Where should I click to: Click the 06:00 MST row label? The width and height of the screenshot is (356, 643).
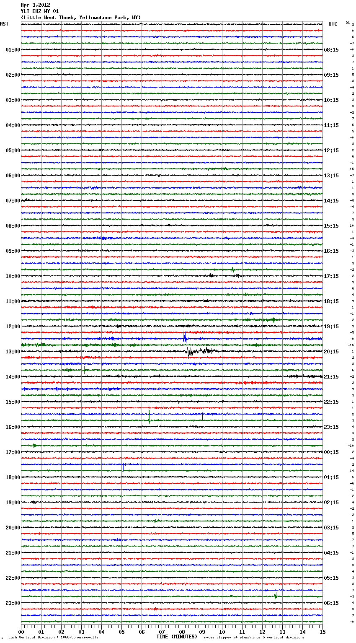coord(13,176)
